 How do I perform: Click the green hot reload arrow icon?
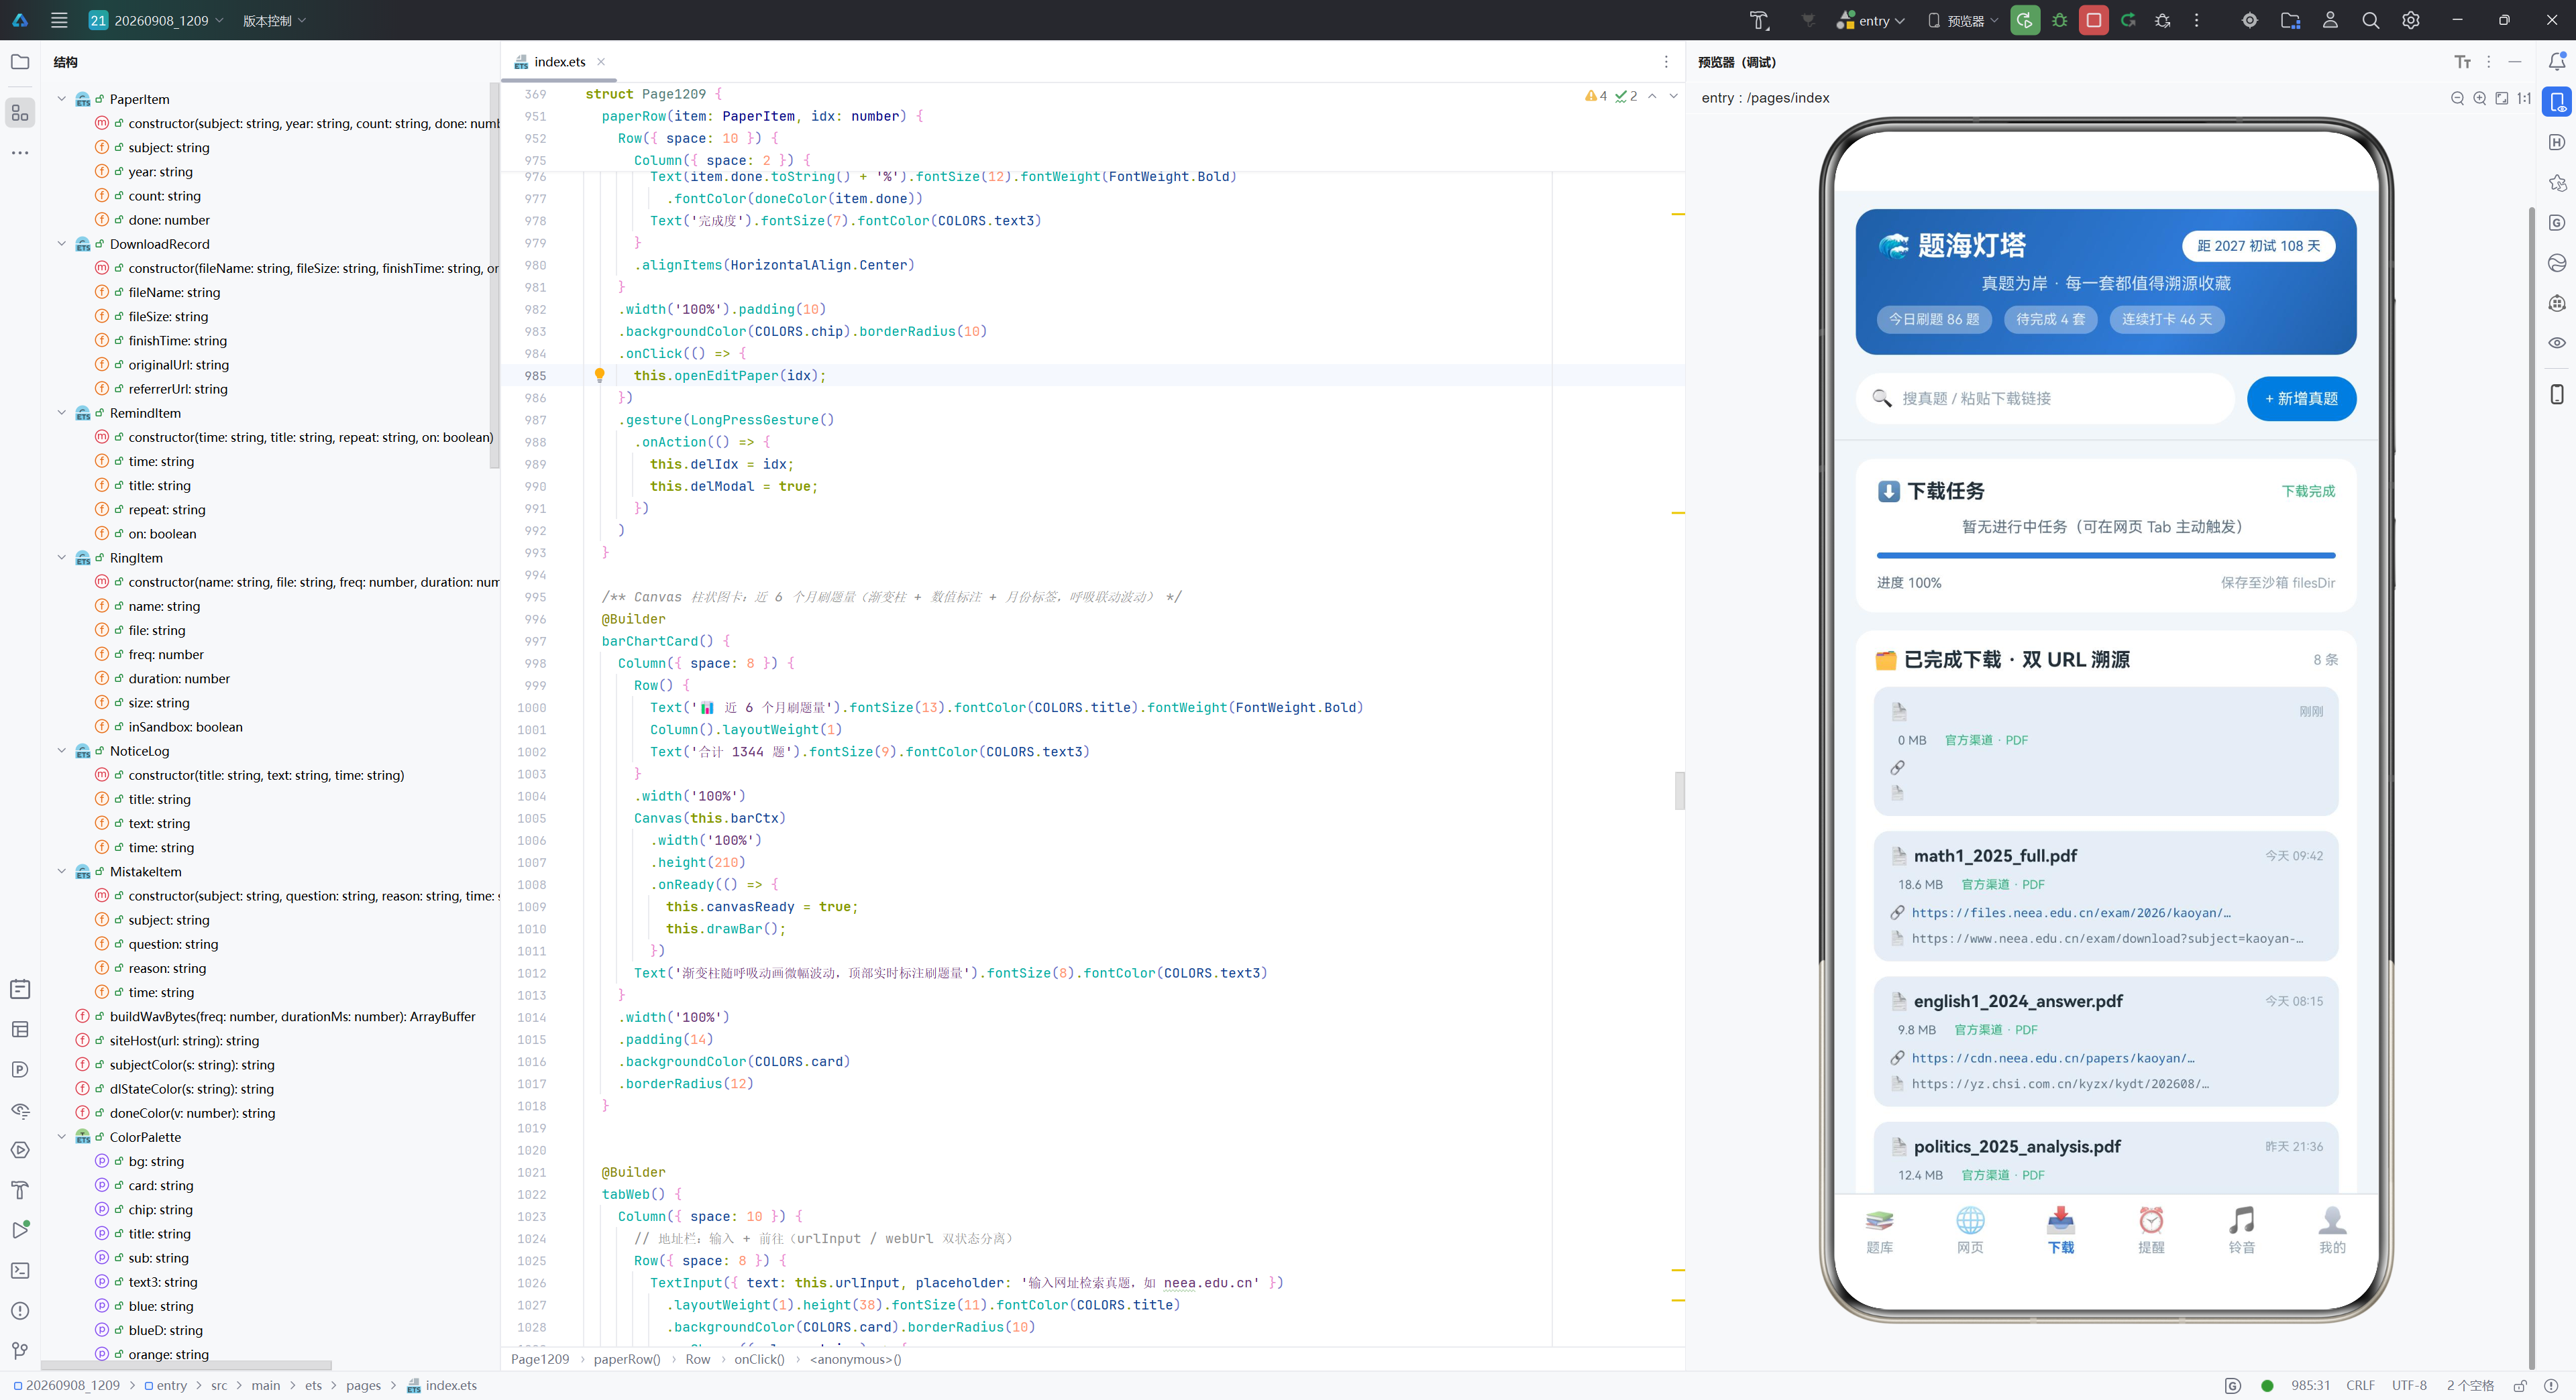coord(2128,20)
